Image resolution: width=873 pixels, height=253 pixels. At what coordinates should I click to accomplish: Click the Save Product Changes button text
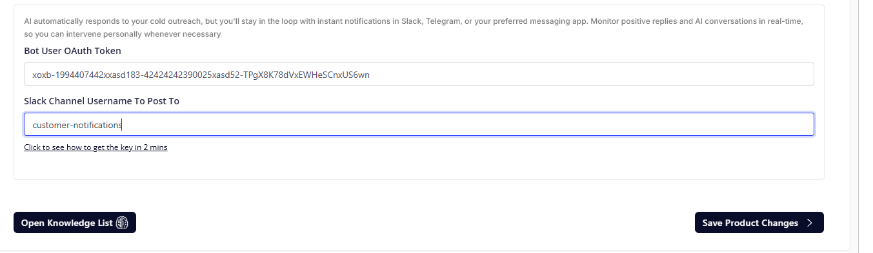coord(750,223)
